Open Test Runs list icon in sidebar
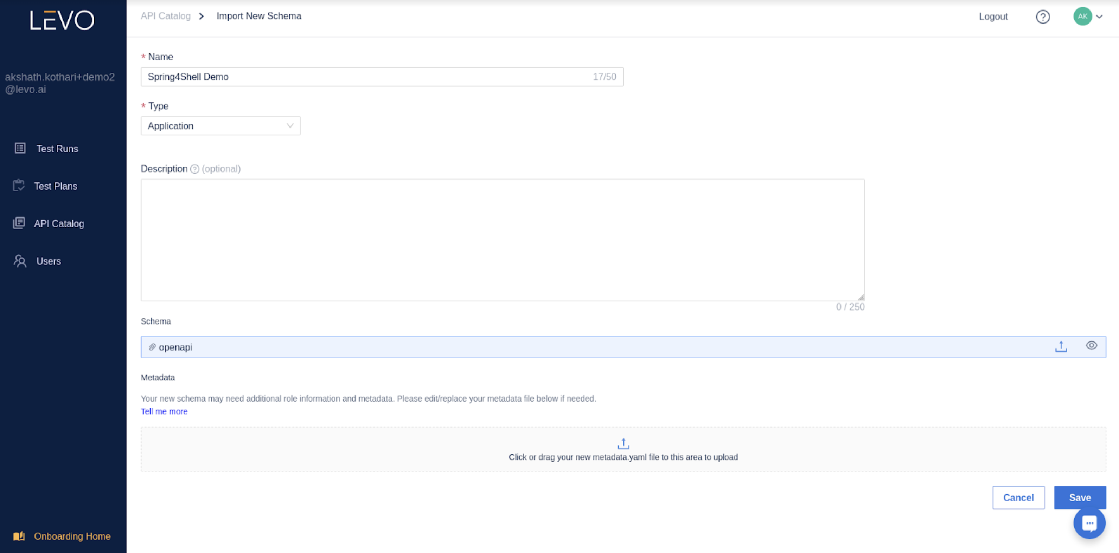Image resolution: width=1119 pixels, height=553 pixels. point(20,148)
